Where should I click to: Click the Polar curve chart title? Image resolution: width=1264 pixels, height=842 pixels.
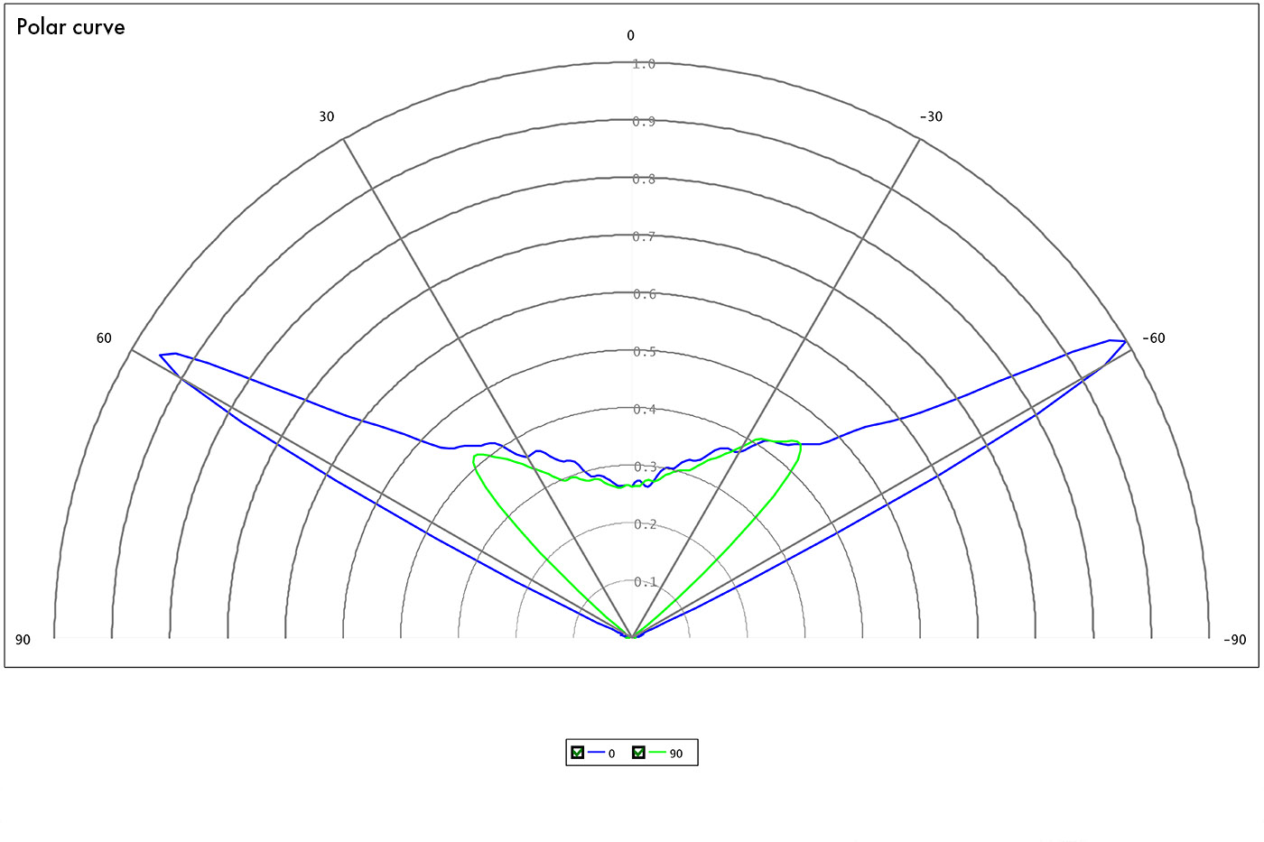pyautogui.click(x=70, y=27)
